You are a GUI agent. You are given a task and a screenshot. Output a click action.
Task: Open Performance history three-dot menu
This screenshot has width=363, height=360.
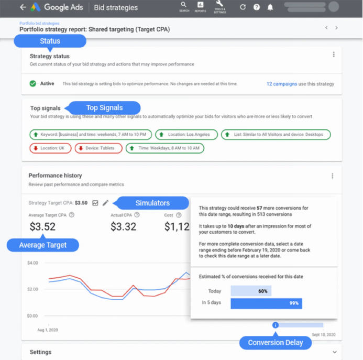click(x=333, y=176)
